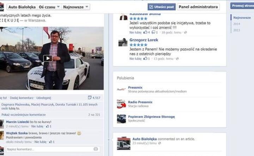Screen dimensions: 254x156
Task: Open Panel administratora
Action: [198, 7]
